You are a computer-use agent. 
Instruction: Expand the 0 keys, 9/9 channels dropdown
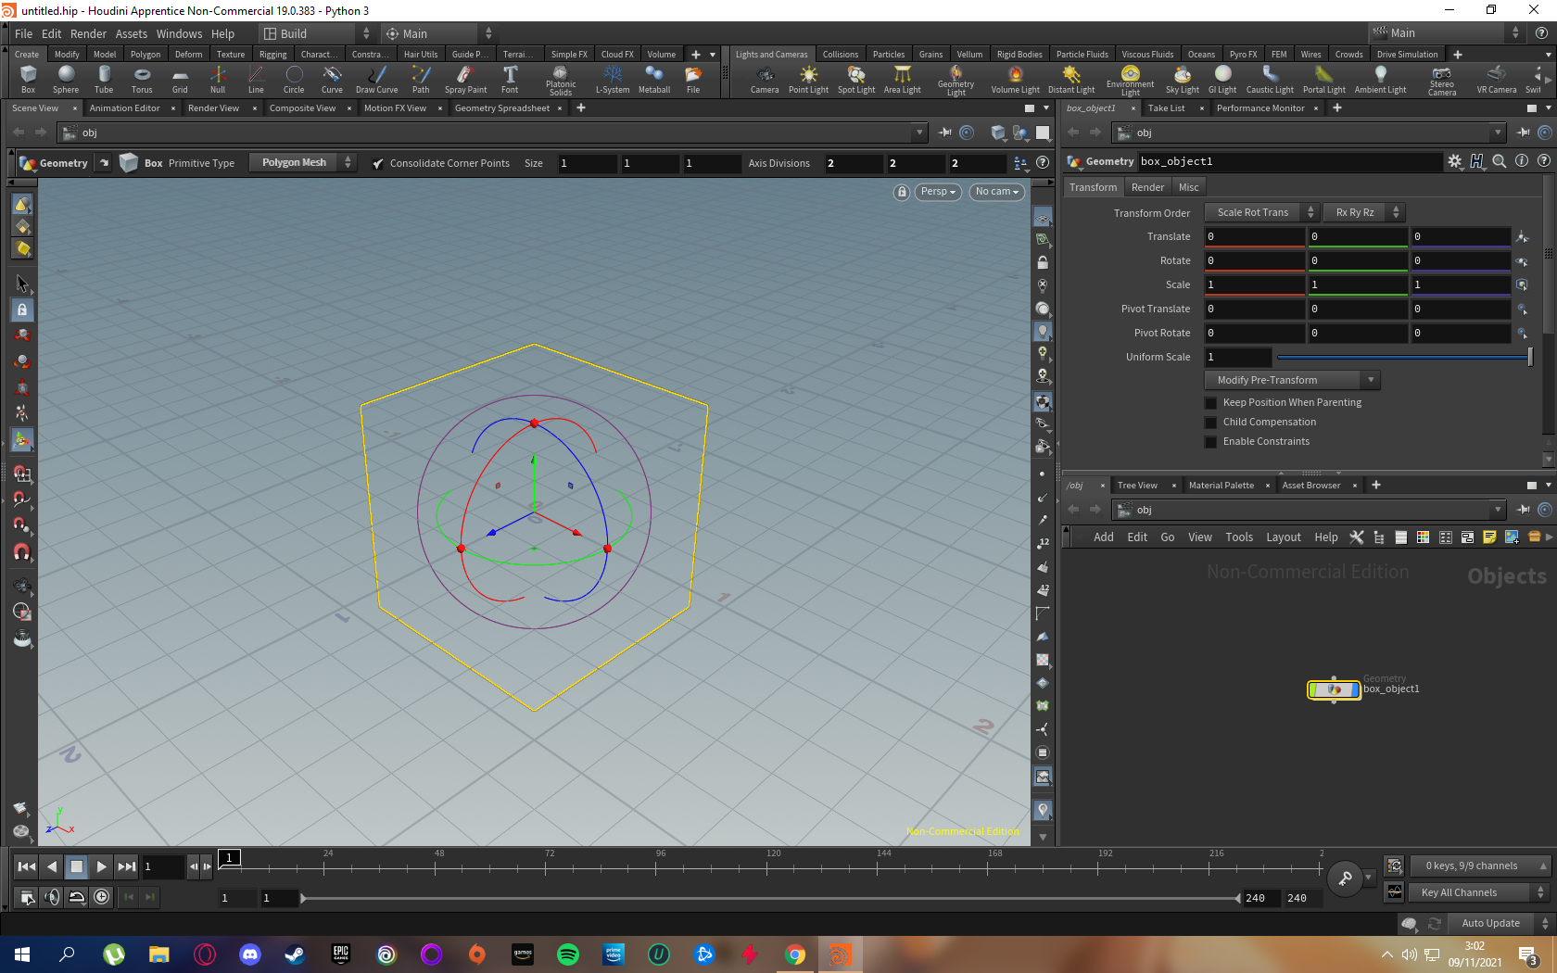coord(1480,866)
